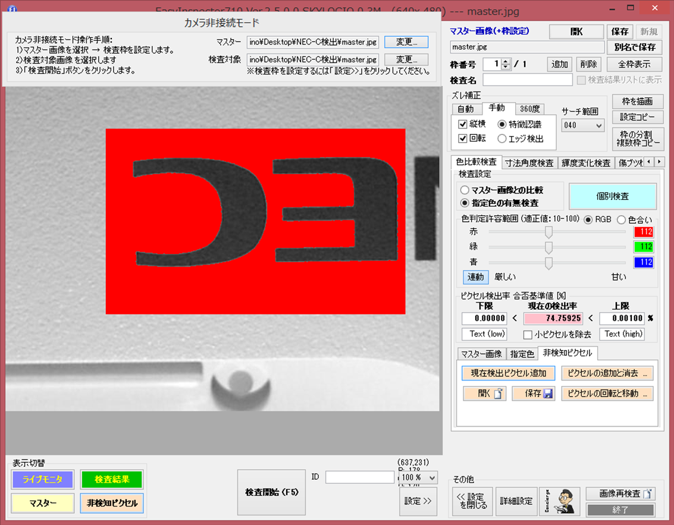Click the 設定 >> button

pos(418,501)
